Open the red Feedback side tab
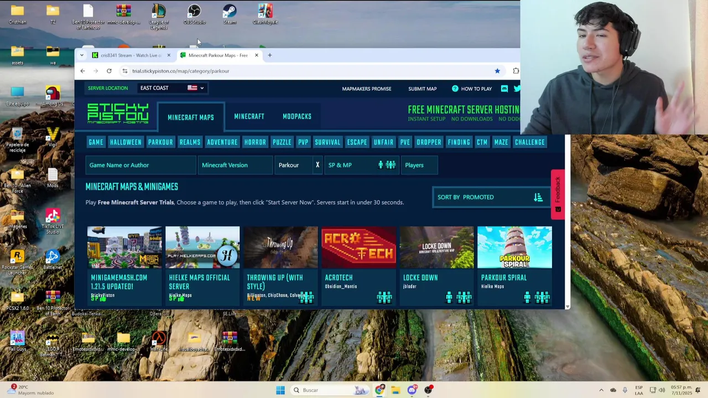Screen dimensions: 708x398 [x=558, y=195]
